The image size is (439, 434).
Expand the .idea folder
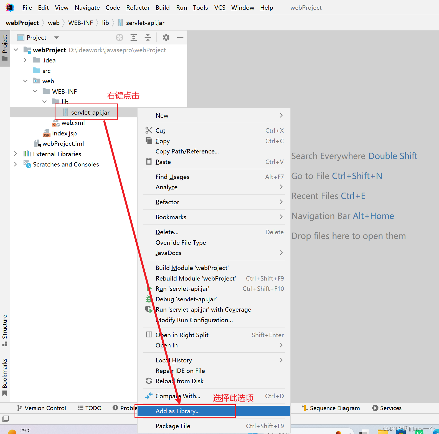[25, 60]
